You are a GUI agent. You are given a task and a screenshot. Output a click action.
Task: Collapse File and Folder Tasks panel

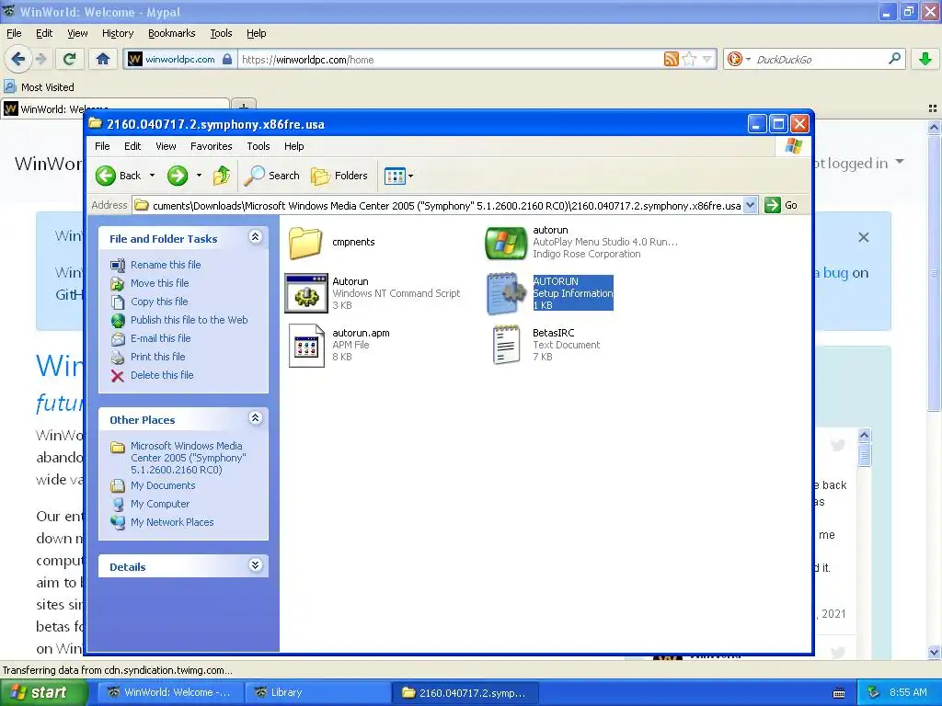point(256,237)
